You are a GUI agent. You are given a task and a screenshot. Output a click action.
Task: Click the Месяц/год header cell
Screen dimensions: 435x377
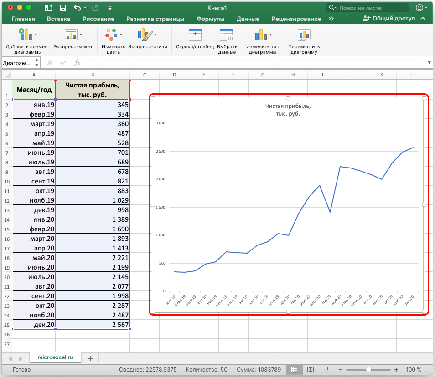pyautogui.click(x=34, y=90)
